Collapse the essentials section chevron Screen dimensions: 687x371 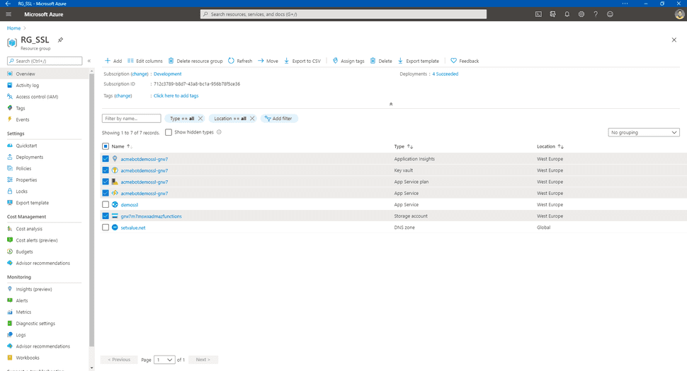pyautogui.click(x=391, y=104)
